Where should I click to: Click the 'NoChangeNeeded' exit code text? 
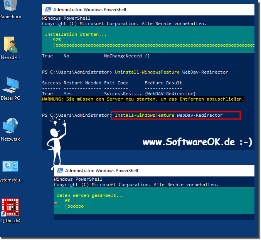tap(123, 56)
